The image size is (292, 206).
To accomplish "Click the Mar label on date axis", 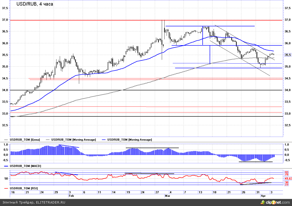I will tap(167, 195).
